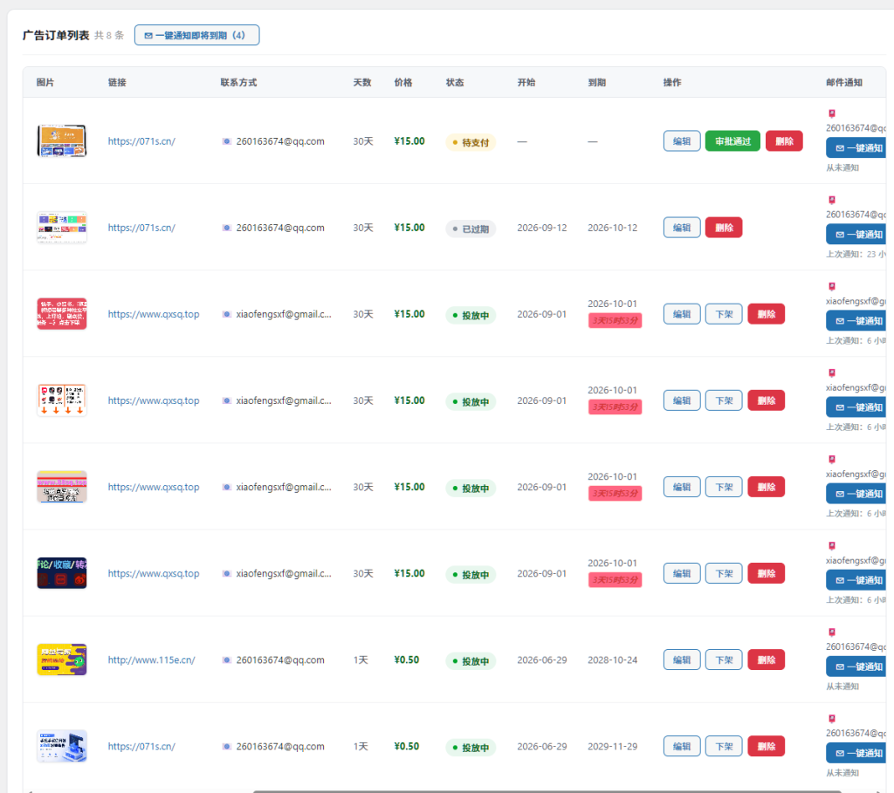Click 删除 in the 115e.cn order row
This screenshot has height=793, width=894.
tap(767, 660)
